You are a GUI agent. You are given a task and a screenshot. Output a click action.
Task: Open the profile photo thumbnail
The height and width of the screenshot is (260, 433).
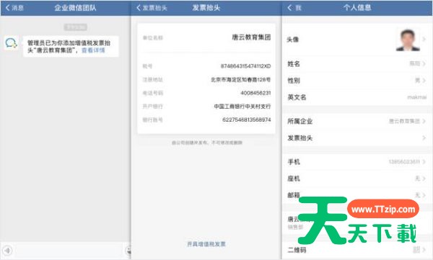pyautogui.click(x=408, y=40)
